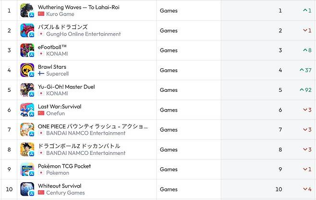This screenshot has width=316, height=200.
Task: Open the Century Games publisher link
Action: 65,193
